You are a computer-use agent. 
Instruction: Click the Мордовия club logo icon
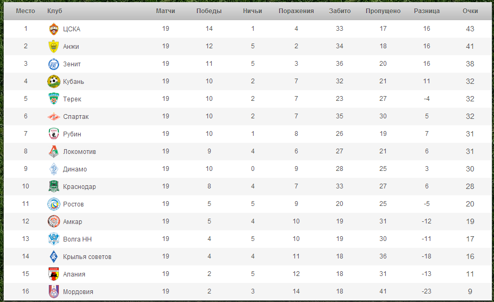53,292
